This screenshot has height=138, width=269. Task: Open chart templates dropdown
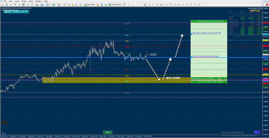[x=47, y=5]
